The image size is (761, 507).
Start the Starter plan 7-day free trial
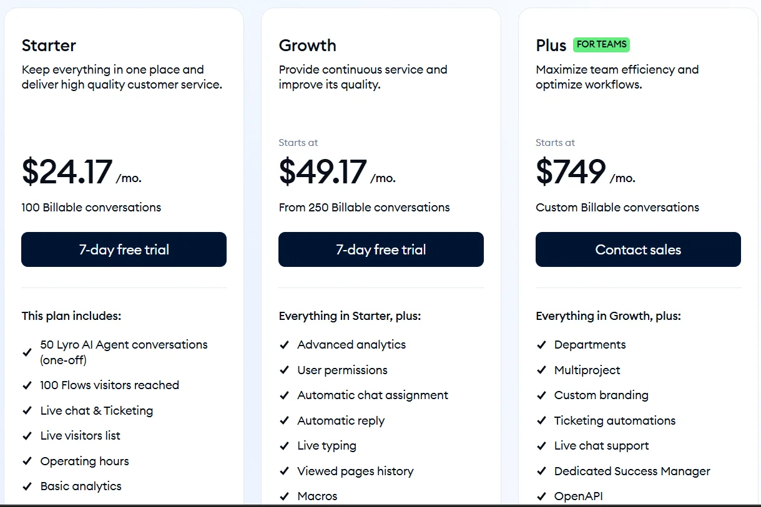click(124, 249)
